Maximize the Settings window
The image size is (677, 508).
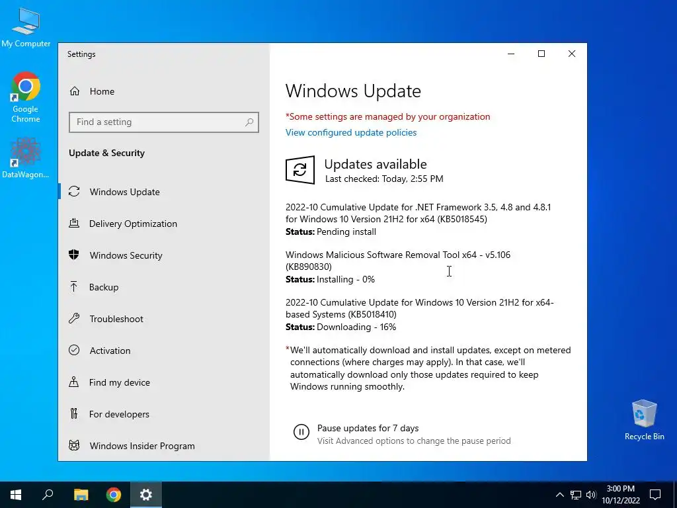(x=541, y=54)
